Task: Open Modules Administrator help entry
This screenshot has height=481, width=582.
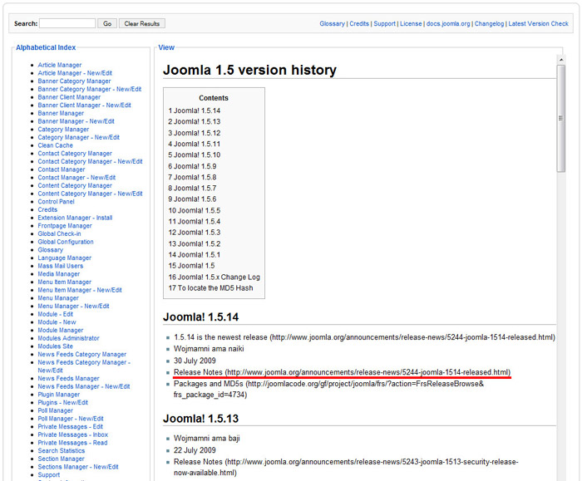Action: [69, 338]
